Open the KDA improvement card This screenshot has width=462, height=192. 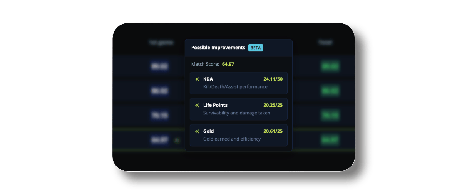tap(239, 83)
